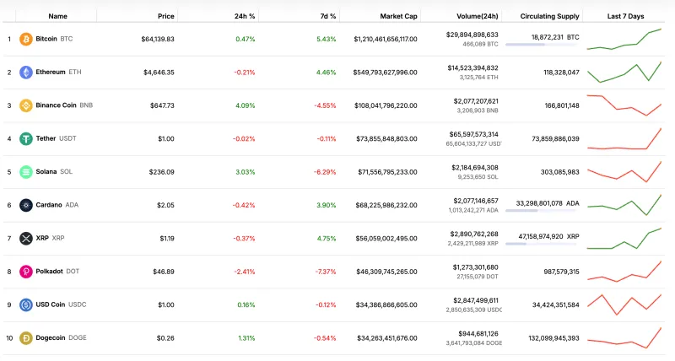
Task: Sort by 7d % column header
Action: point(328,16)
